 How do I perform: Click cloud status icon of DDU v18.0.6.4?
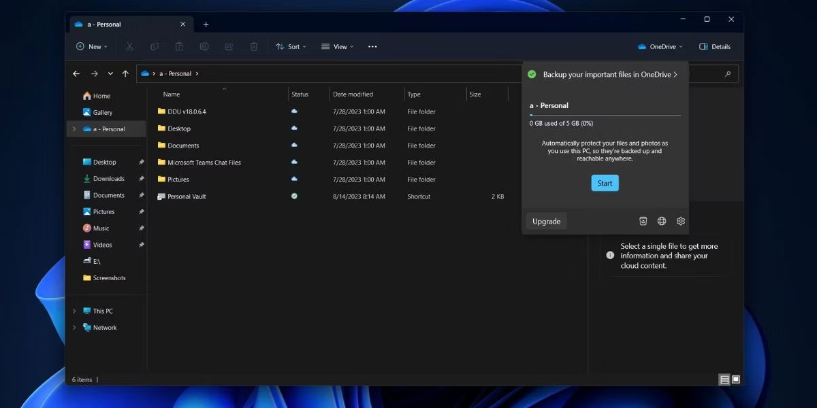coord(294,111)
